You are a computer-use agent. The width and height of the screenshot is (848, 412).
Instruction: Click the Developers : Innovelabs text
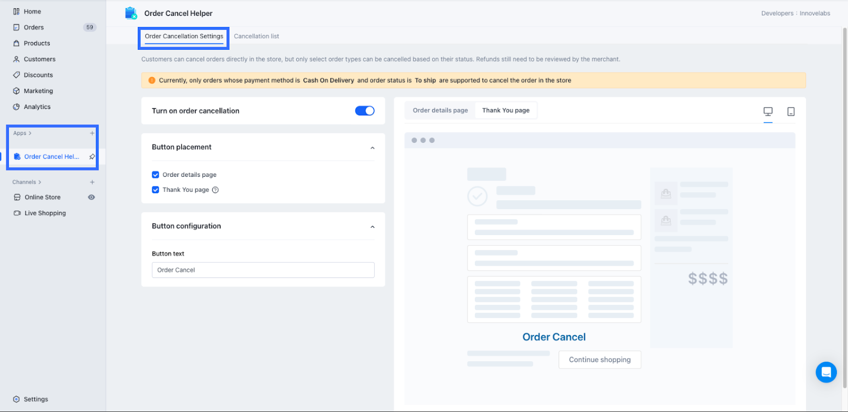point(796,14)
